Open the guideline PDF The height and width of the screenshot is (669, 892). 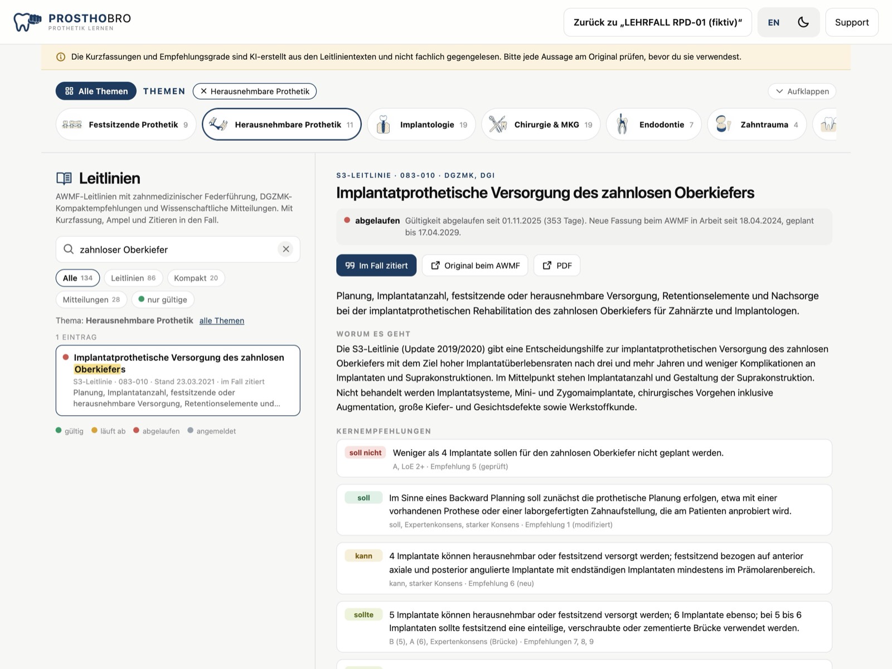pos(557,266)
